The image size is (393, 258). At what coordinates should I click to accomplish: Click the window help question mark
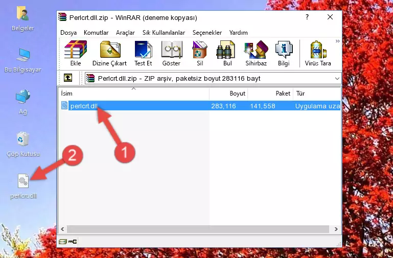[x=307, y=17]
